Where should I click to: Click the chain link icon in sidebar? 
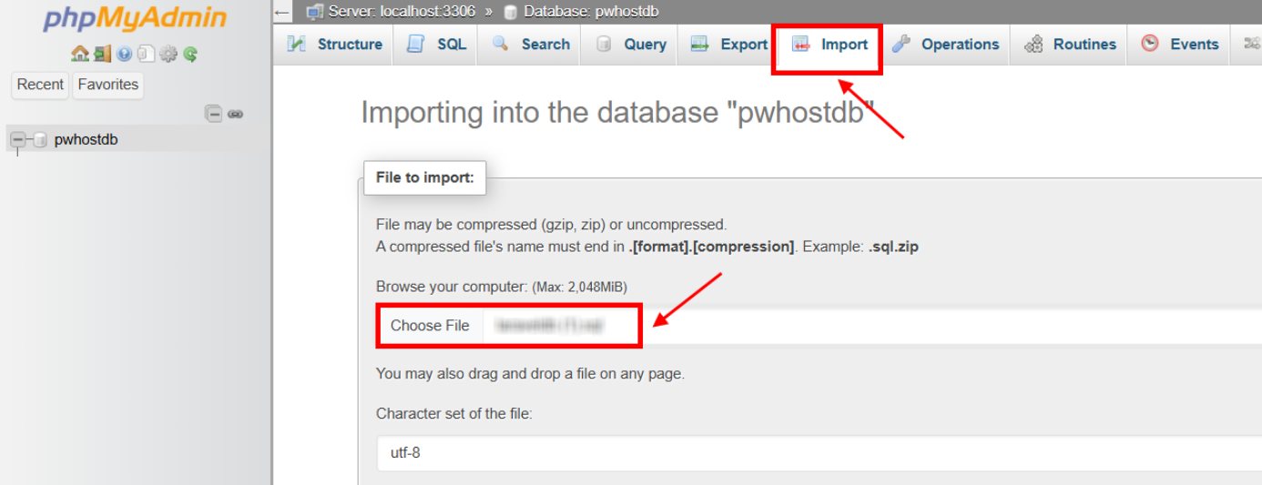pos(235,114)
